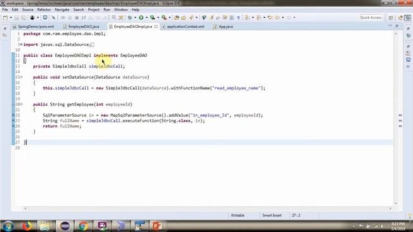The image size is (413, 232).
Task: Click the Last Edit Location icon
Action: tap(270, 17)
